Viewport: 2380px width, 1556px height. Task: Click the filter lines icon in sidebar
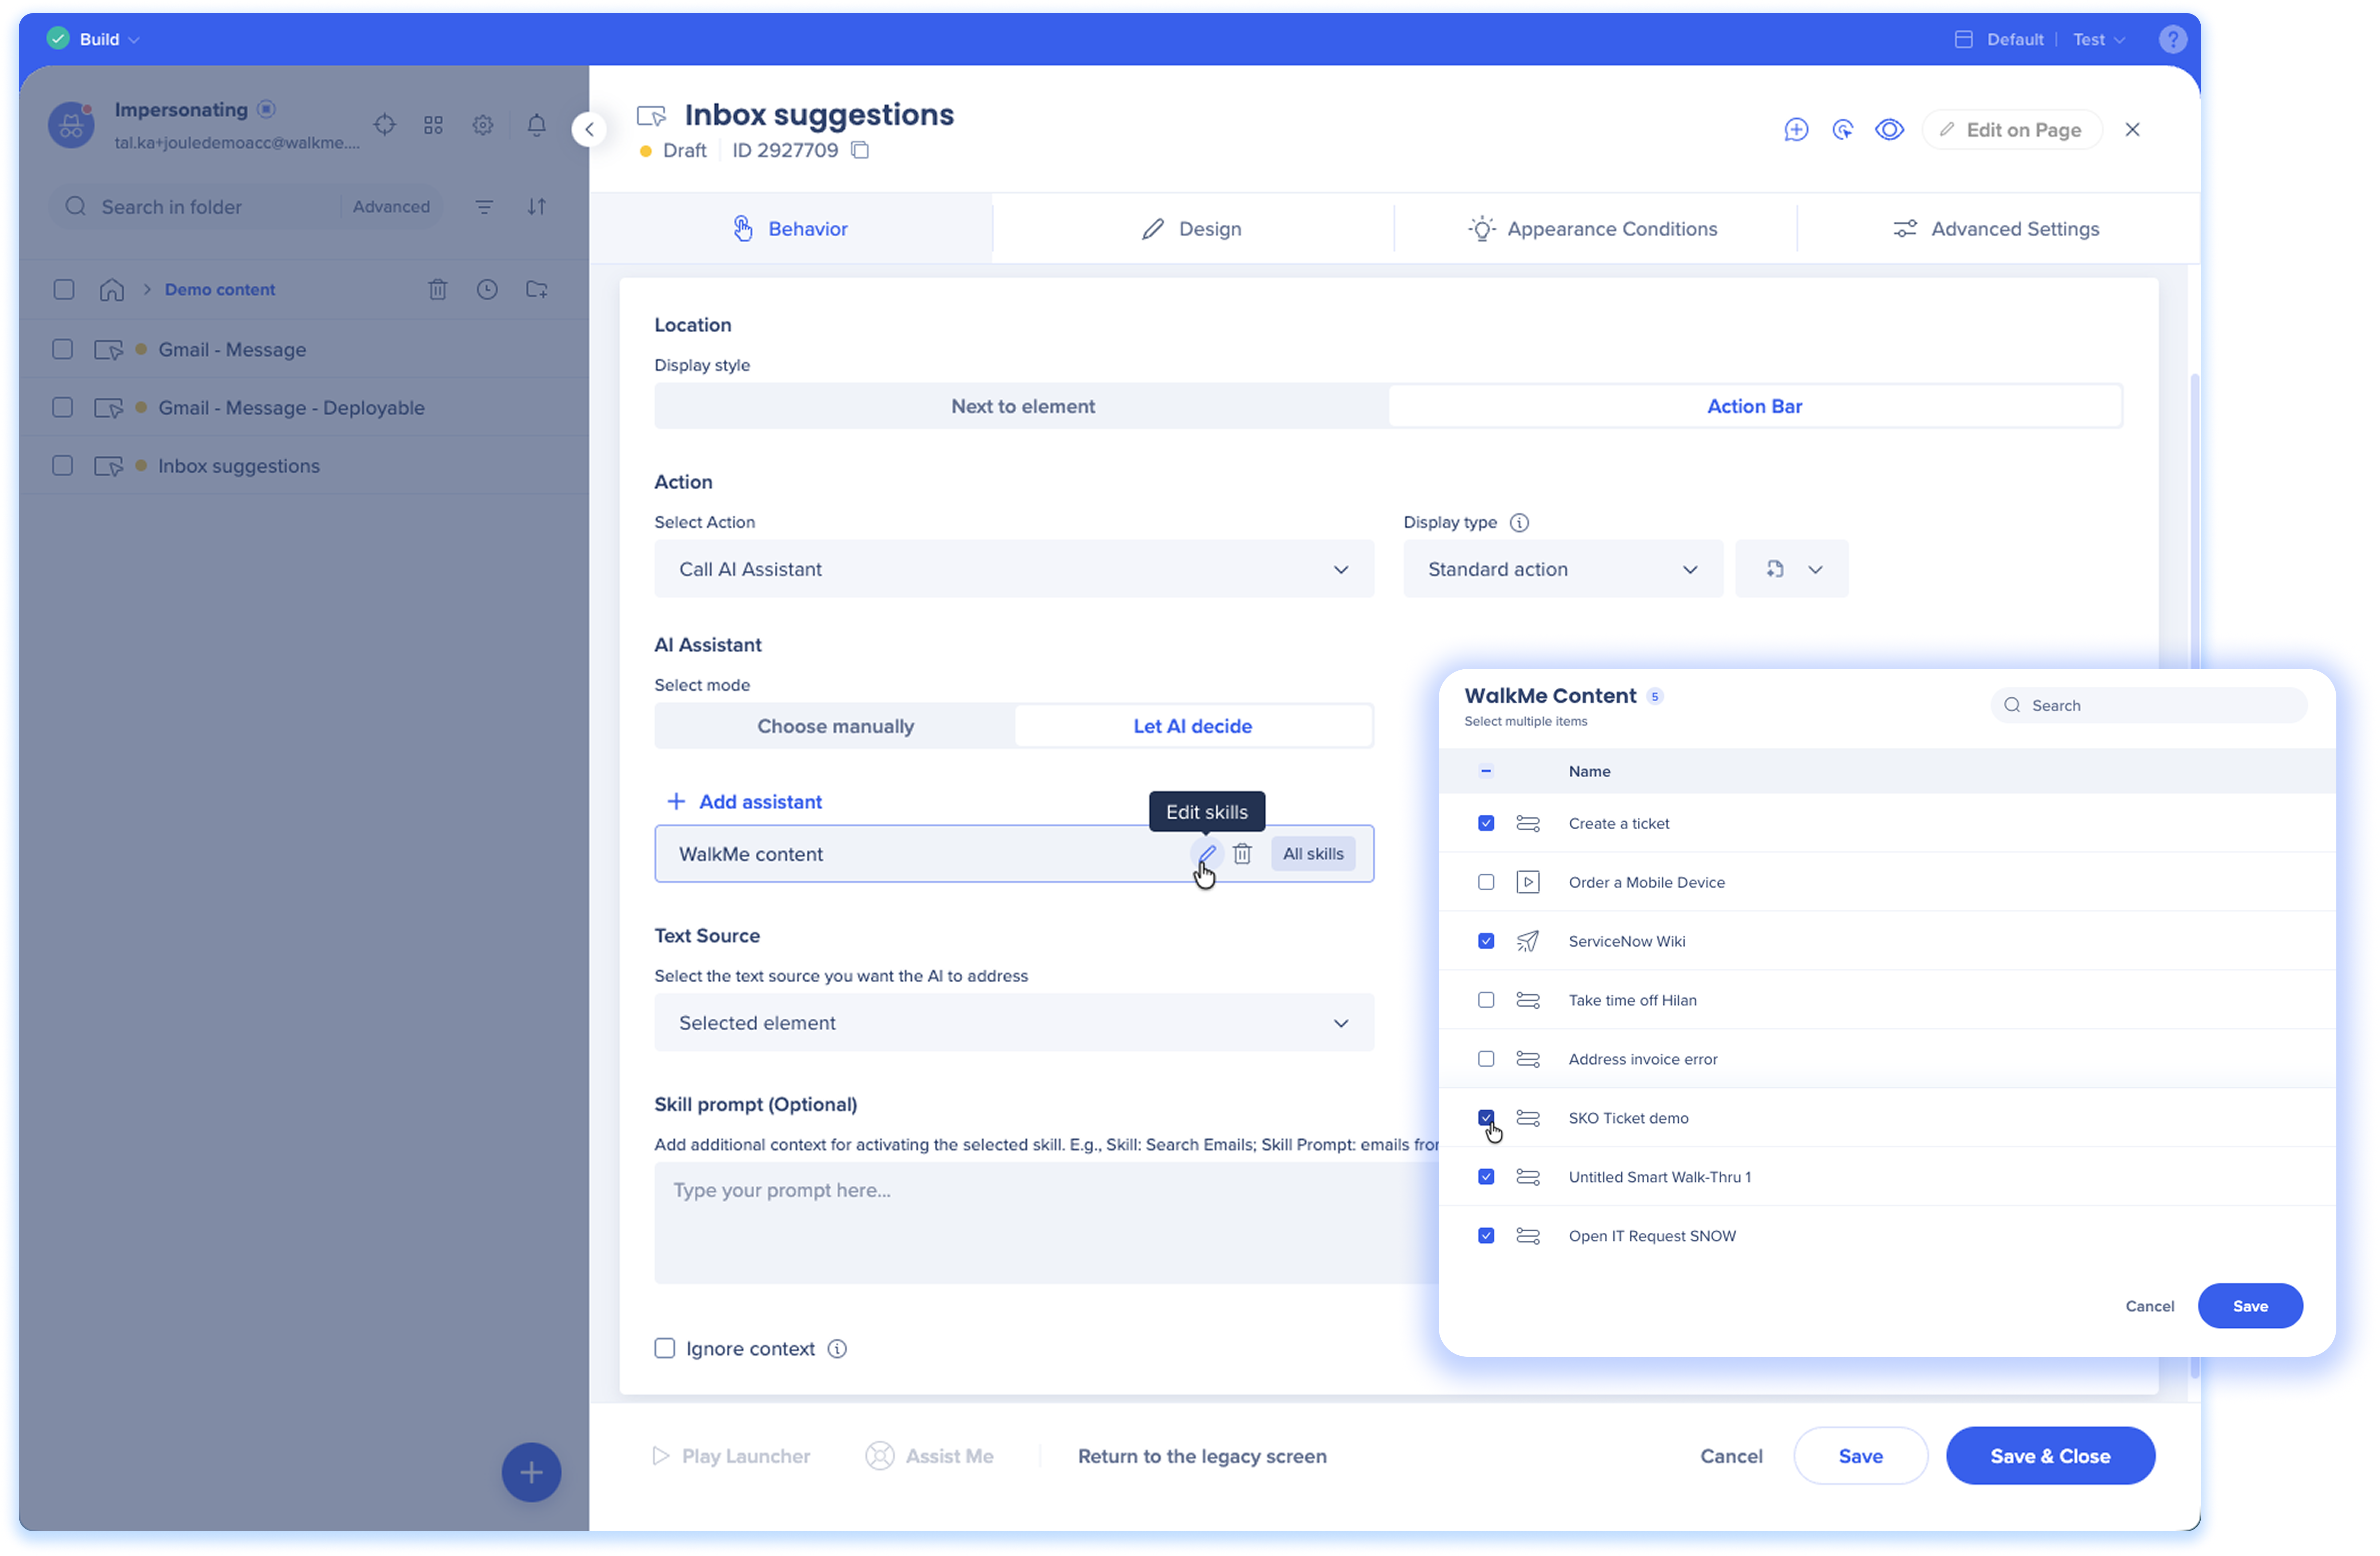tap(484, 207)
